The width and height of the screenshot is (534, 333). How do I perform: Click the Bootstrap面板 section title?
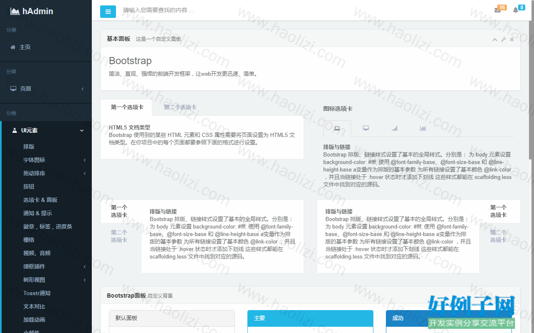point(126,296)
